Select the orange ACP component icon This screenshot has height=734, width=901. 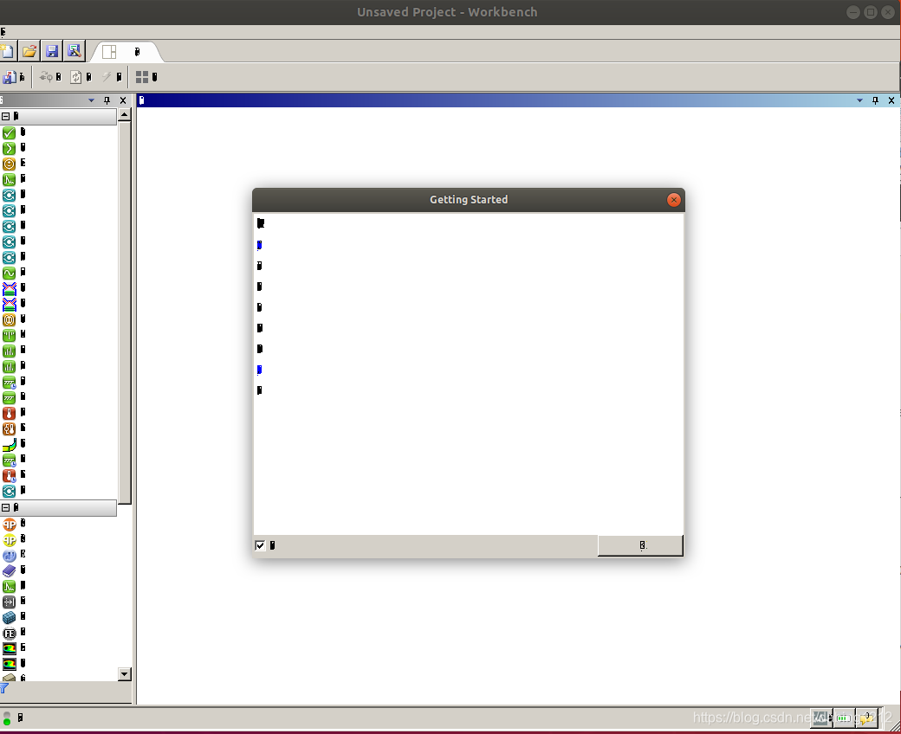[9, 525]
